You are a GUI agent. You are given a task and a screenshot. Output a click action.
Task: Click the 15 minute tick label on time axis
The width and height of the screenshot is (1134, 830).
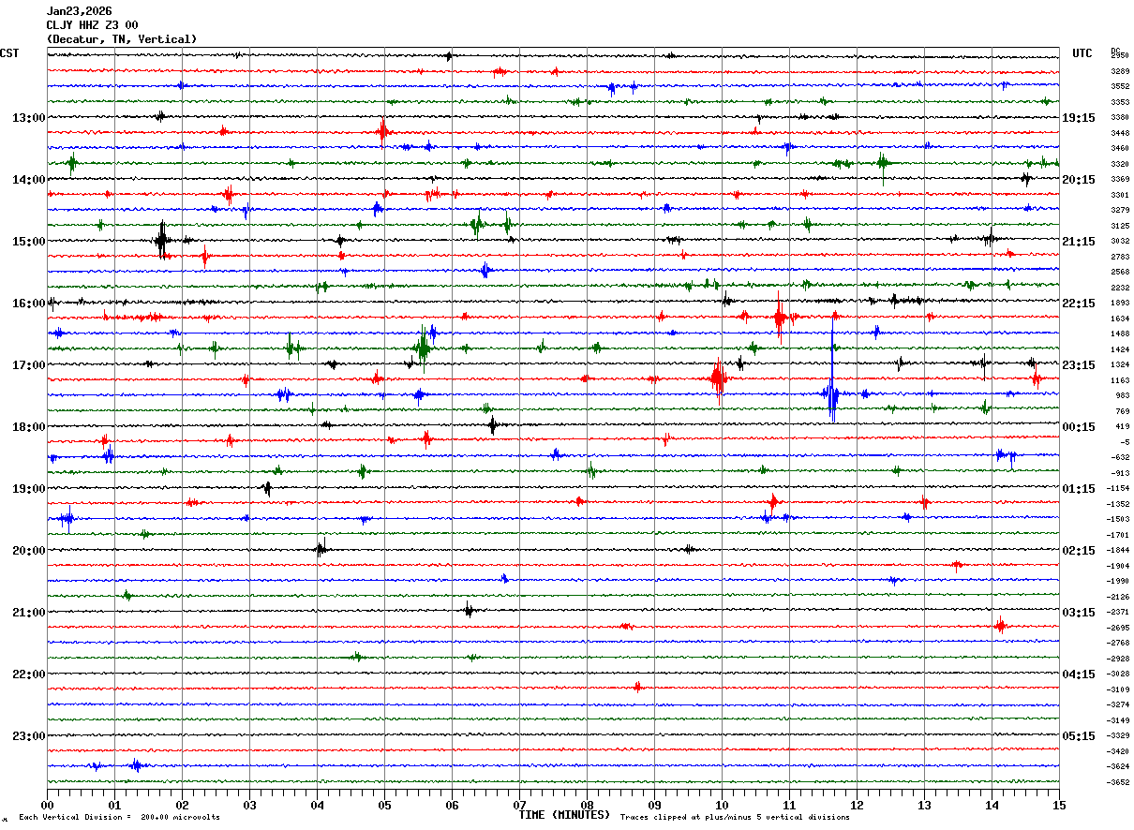pos(1059,805)
